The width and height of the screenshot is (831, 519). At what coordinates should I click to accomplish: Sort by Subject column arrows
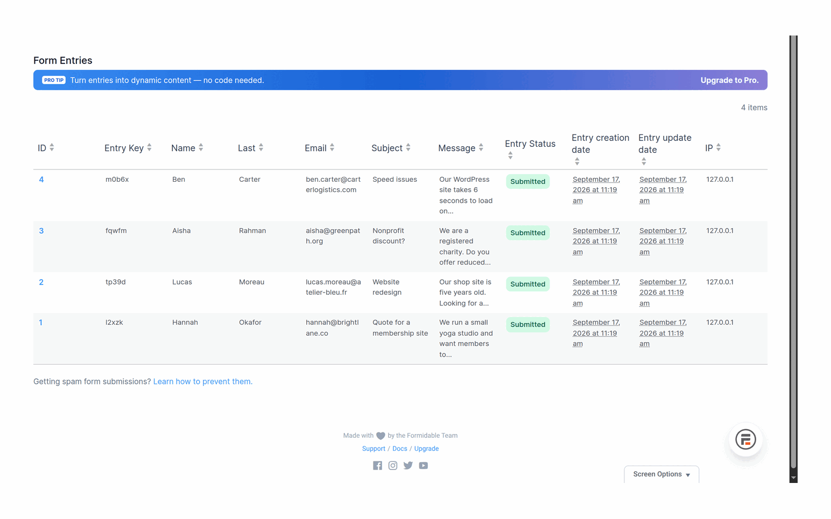coord(408,147)
